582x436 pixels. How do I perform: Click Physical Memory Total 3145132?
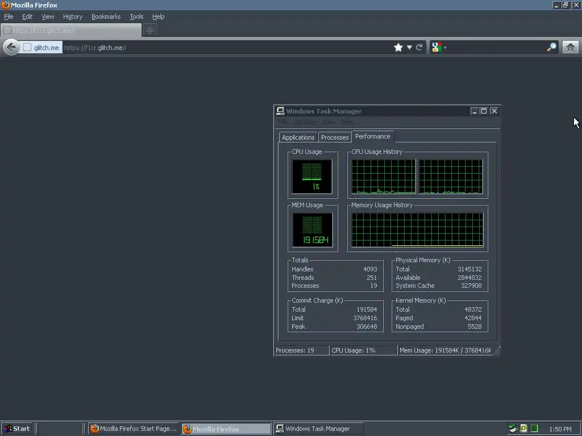[469, 269]
